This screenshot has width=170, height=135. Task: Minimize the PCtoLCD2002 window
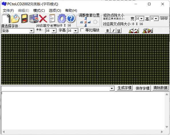136,4
